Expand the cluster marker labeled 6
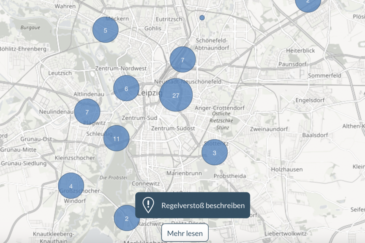This screenshot has width=365, height=243. [x=126, y=89]
